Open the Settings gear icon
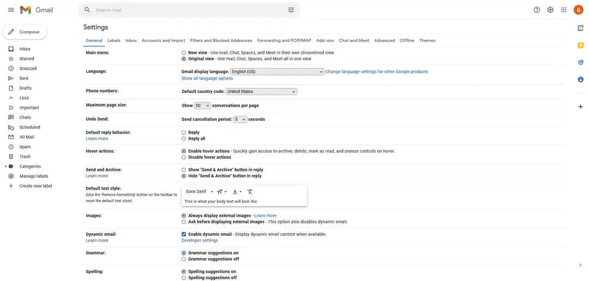Viewport: 589px width, 281px height. pos(550,10)
